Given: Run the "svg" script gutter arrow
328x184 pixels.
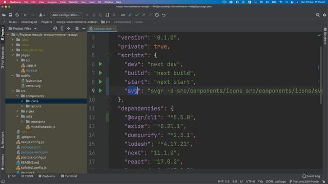Looking at the screenshot, I should [x=100, y=90].
